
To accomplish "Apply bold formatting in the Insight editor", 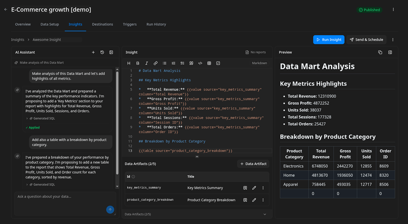I will 138,63.
